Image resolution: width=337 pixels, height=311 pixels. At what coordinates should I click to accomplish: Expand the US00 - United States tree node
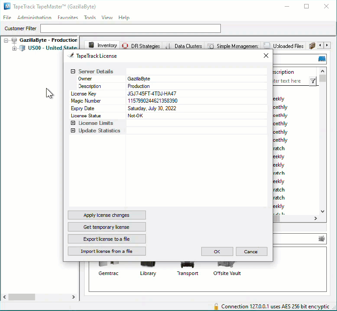pos(14,48)
